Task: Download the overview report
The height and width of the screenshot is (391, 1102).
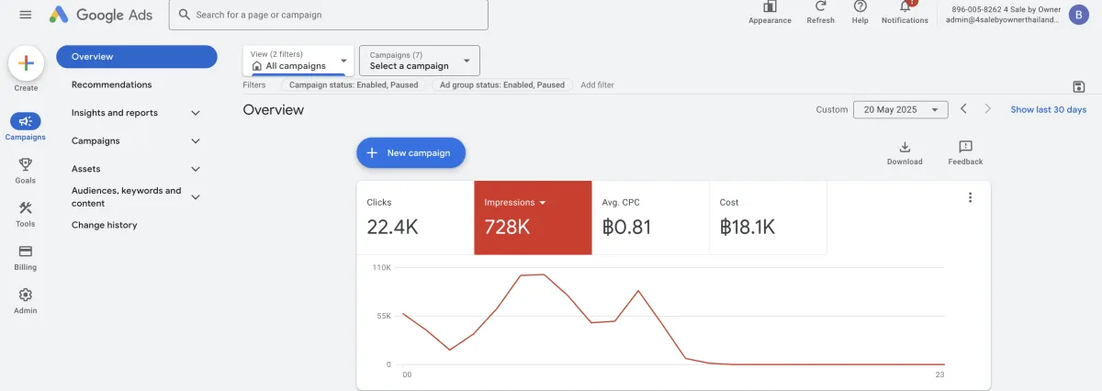Action: [x=905, y=152]
